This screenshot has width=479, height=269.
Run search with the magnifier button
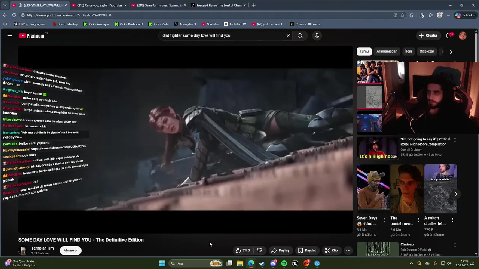point(300,35)
